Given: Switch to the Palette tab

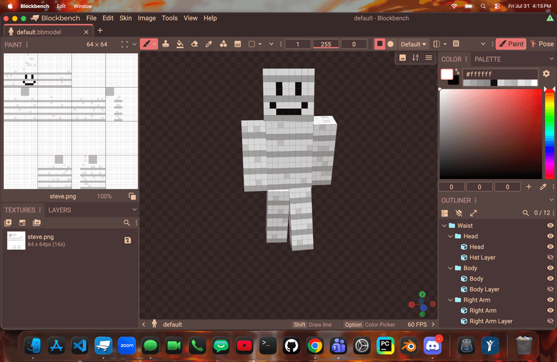Looking at the screenshot, I should coord(487,59).
